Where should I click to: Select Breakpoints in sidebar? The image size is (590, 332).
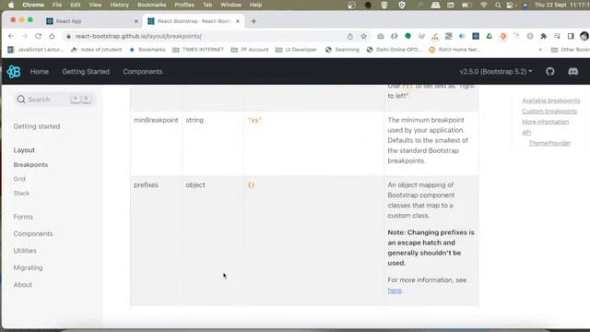(30, 165)
